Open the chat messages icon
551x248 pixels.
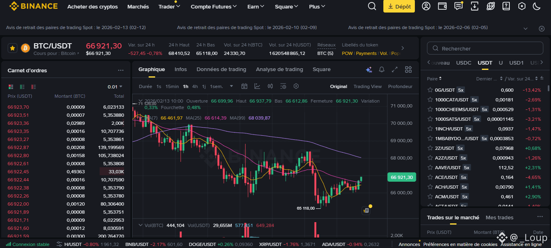pos(458,6)
